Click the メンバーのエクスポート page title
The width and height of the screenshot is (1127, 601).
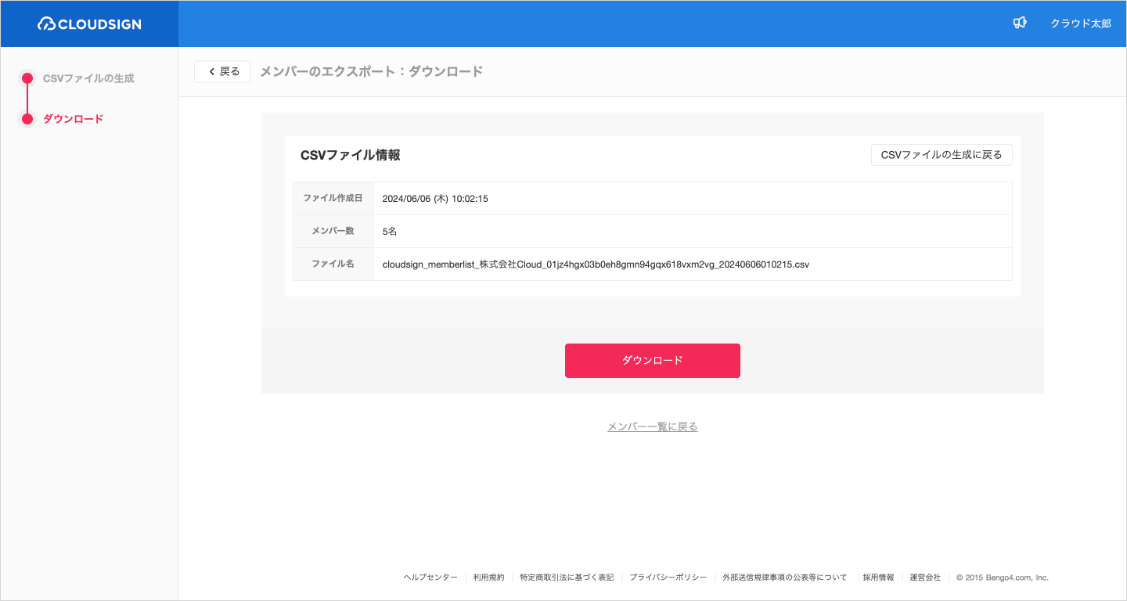(371, 71)
